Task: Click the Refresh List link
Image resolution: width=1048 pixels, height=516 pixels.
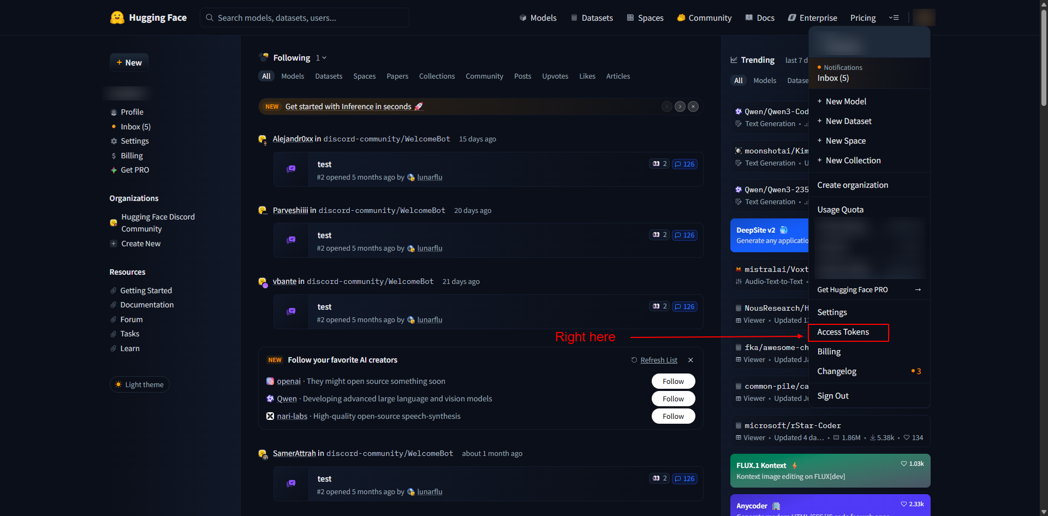Action: click(659, 360)
